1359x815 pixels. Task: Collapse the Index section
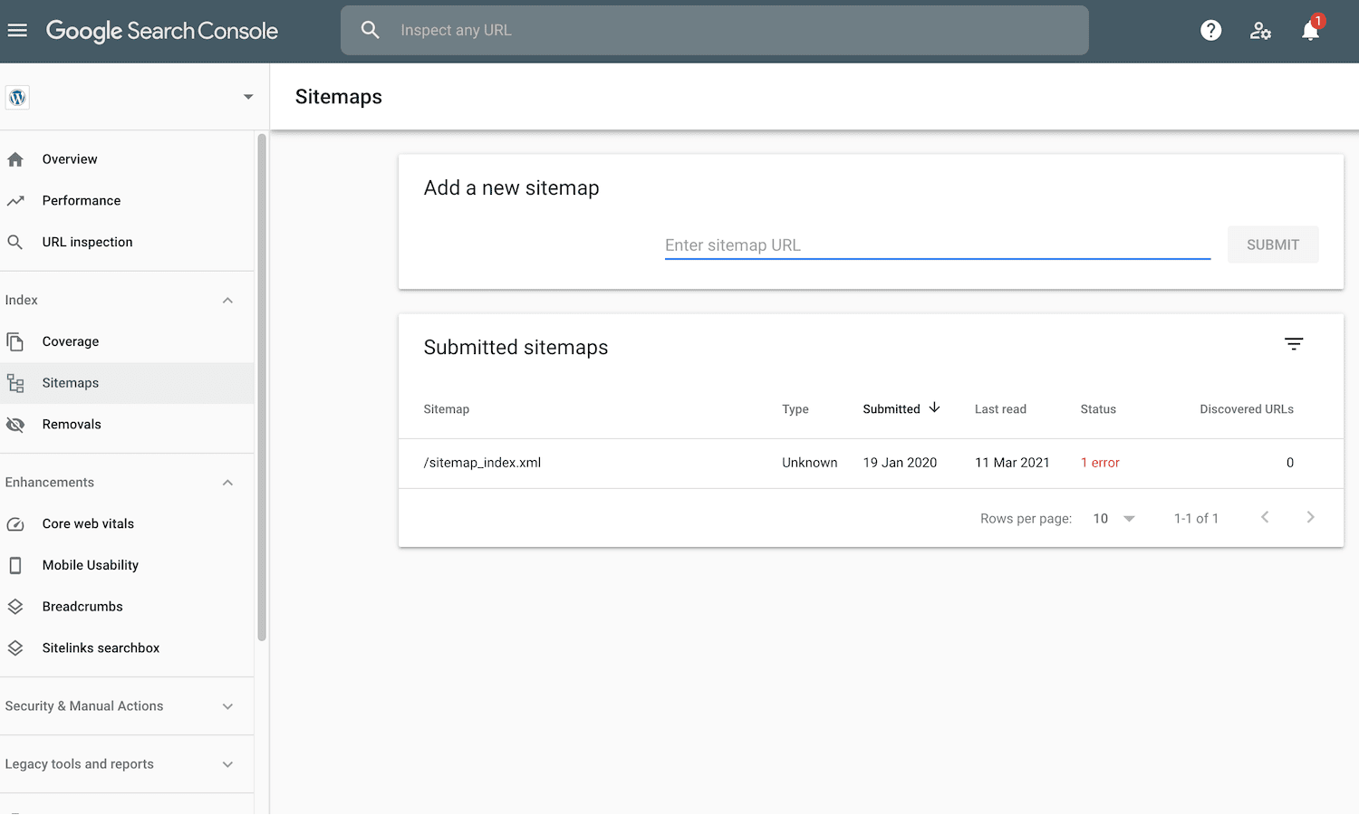[227, 300]
